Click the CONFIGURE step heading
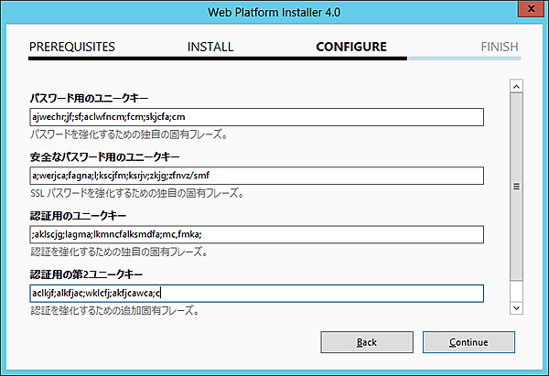This screenshot has width=549, height=376. pyautogui.click(x=351, y=47)
